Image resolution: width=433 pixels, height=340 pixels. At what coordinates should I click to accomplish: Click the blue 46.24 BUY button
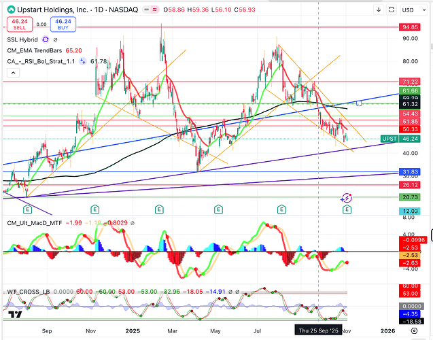(63, 24)
